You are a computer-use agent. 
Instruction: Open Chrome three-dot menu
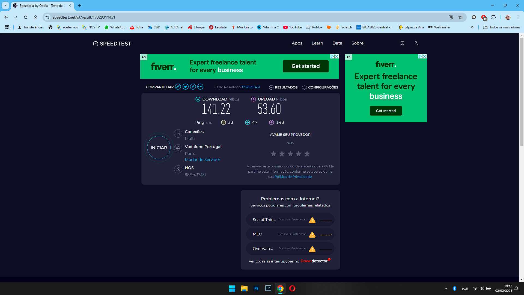pos(518,17)
